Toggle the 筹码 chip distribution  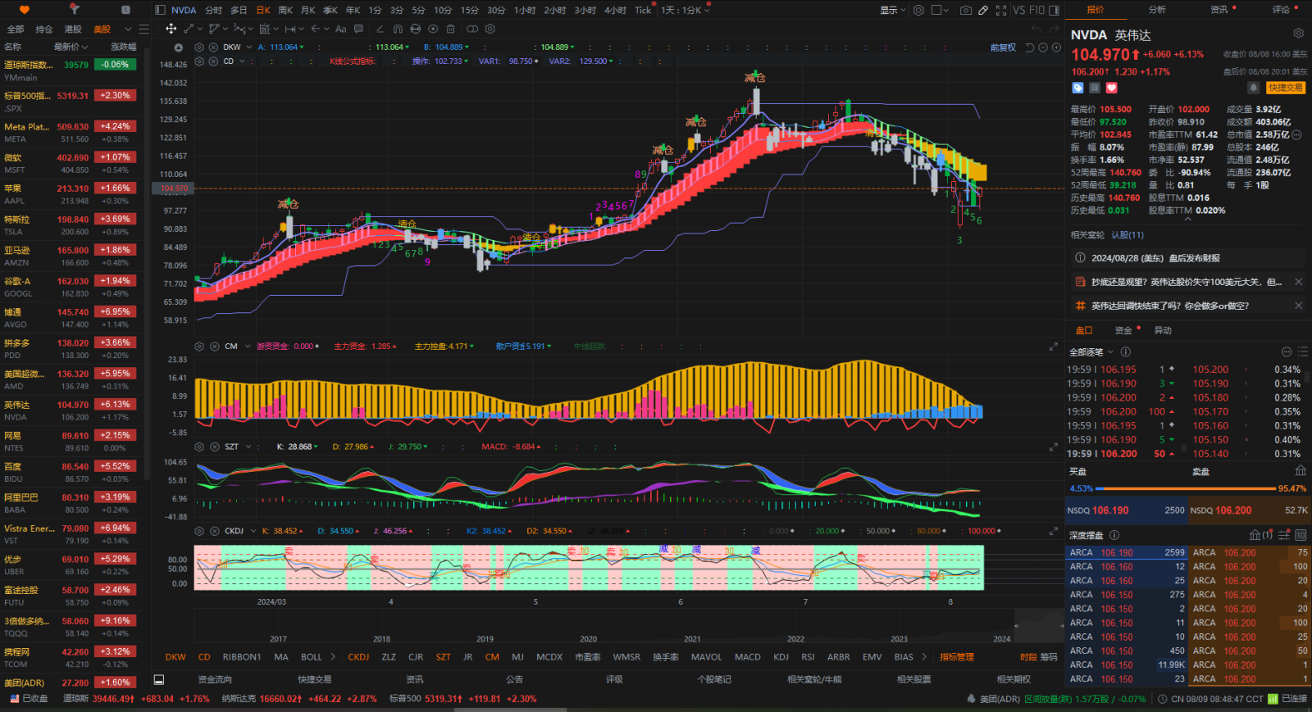[1049, 657]
